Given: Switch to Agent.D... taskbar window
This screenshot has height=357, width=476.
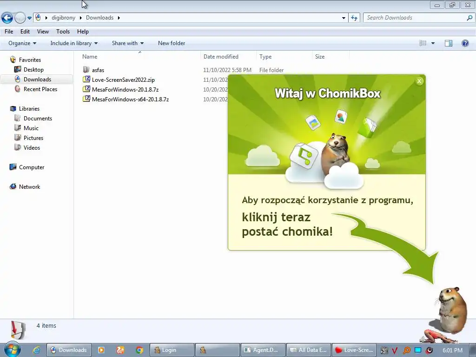Looking at the screenshot, I should (263, 350).
